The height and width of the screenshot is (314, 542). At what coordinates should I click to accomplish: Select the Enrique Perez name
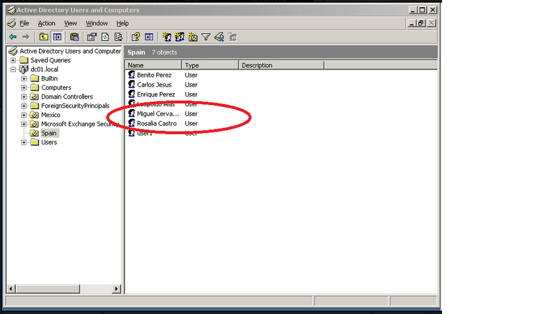pos(156,95)
